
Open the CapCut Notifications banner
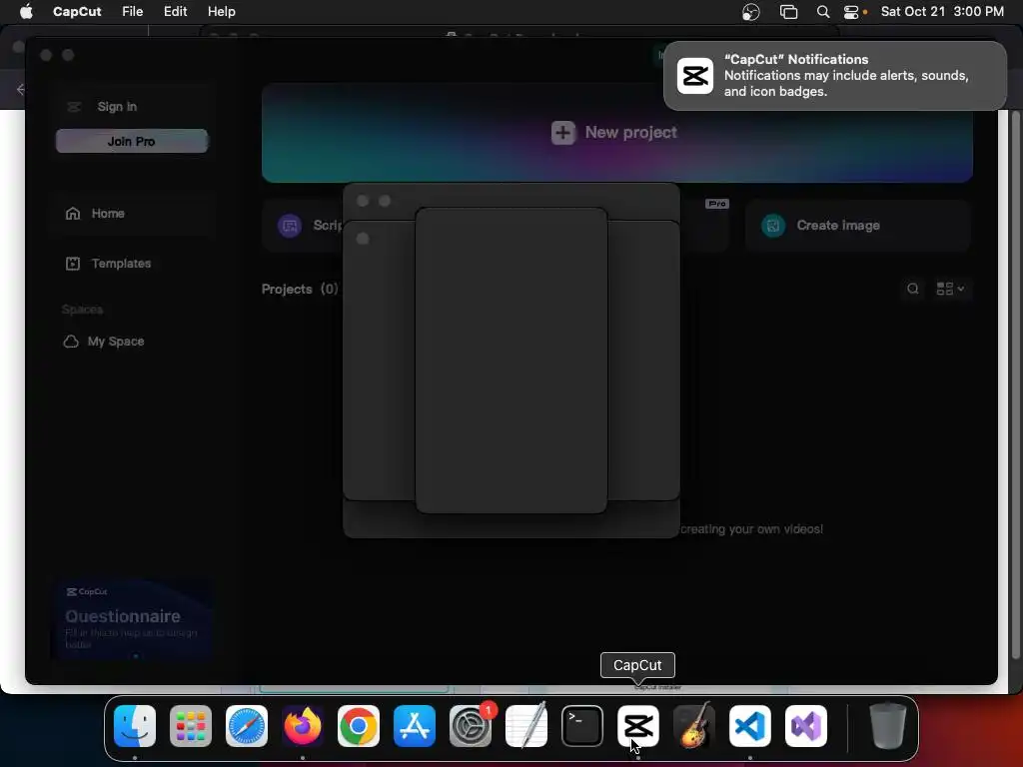pos(835,76)
